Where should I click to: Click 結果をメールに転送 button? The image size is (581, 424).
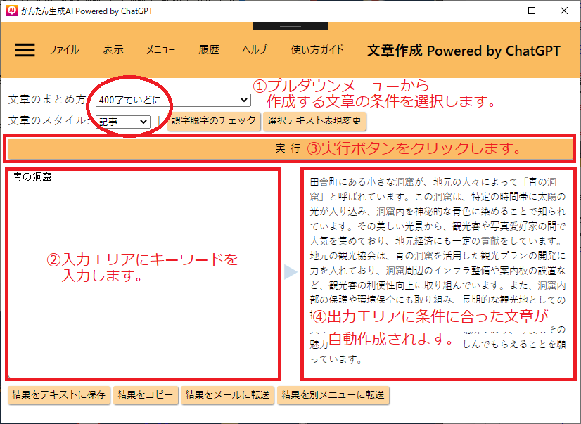click(228, 395)
